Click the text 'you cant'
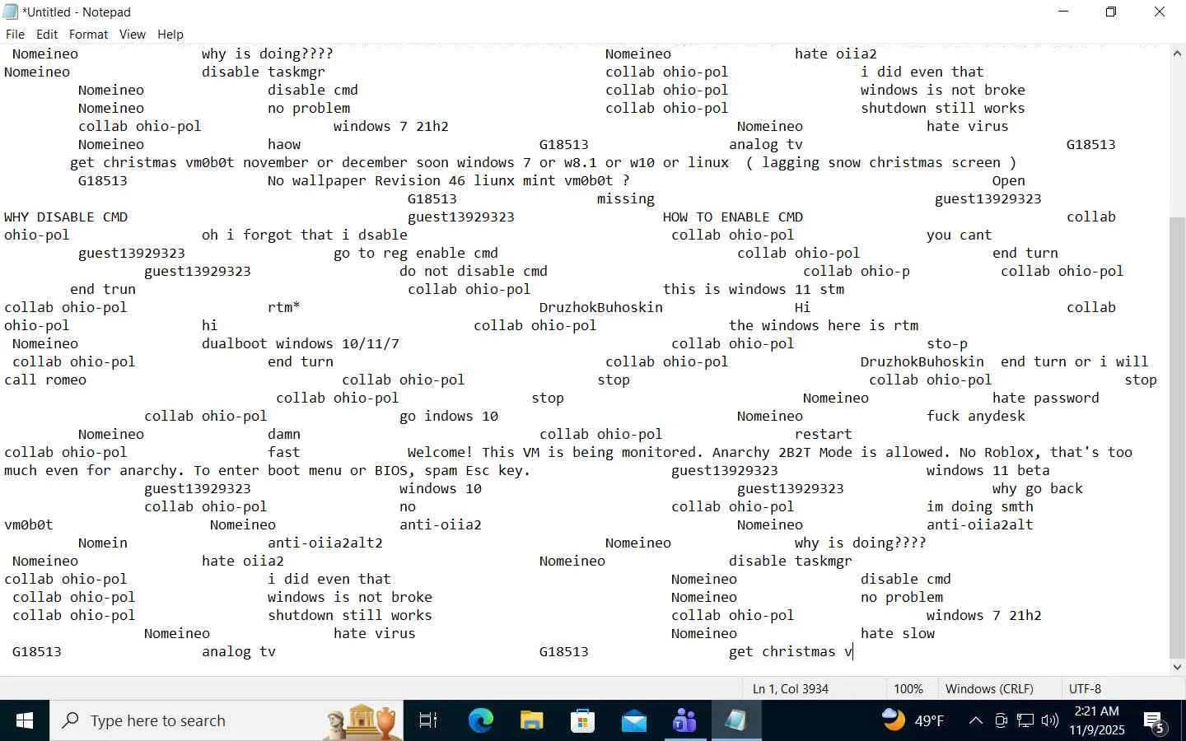This screenshot has height=741, width=1186. [960, 235]
